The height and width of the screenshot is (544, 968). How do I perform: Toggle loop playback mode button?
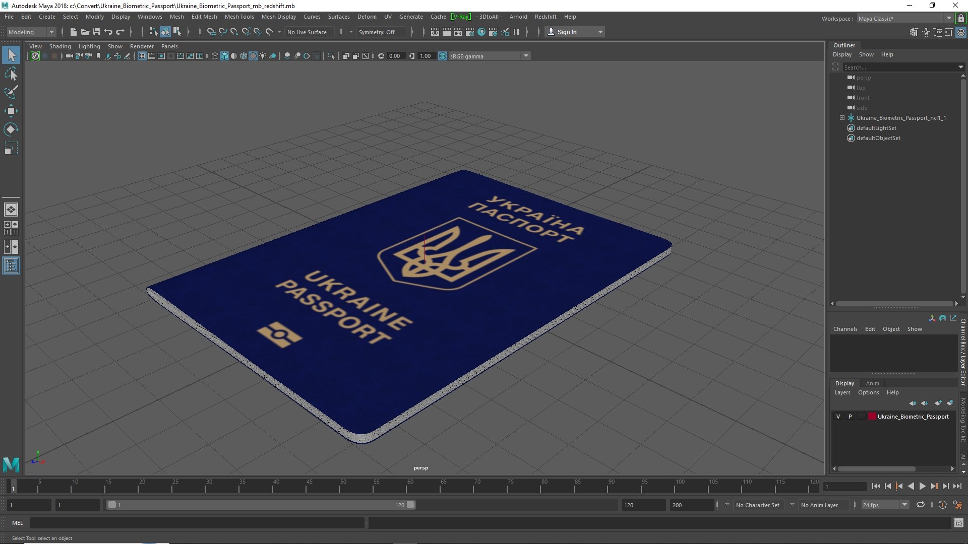coord(921,505)
